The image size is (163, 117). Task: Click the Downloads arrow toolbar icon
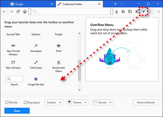[x=117, y=11]
